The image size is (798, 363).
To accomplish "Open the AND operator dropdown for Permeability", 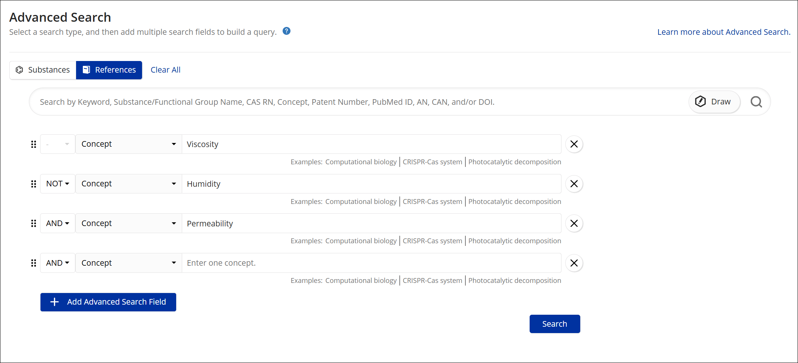I will (x=58, y=223).
